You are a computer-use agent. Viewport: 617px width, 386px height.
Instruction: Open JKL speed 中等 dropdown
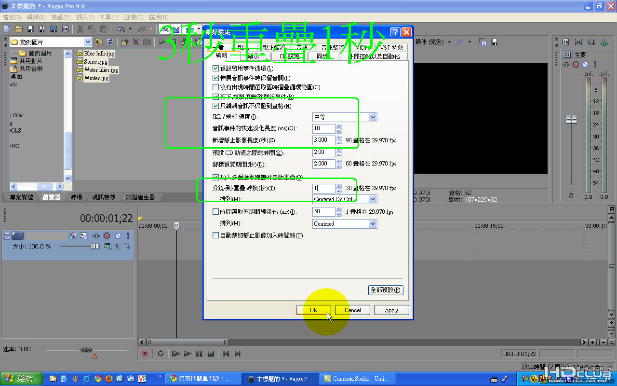[345, 117]
